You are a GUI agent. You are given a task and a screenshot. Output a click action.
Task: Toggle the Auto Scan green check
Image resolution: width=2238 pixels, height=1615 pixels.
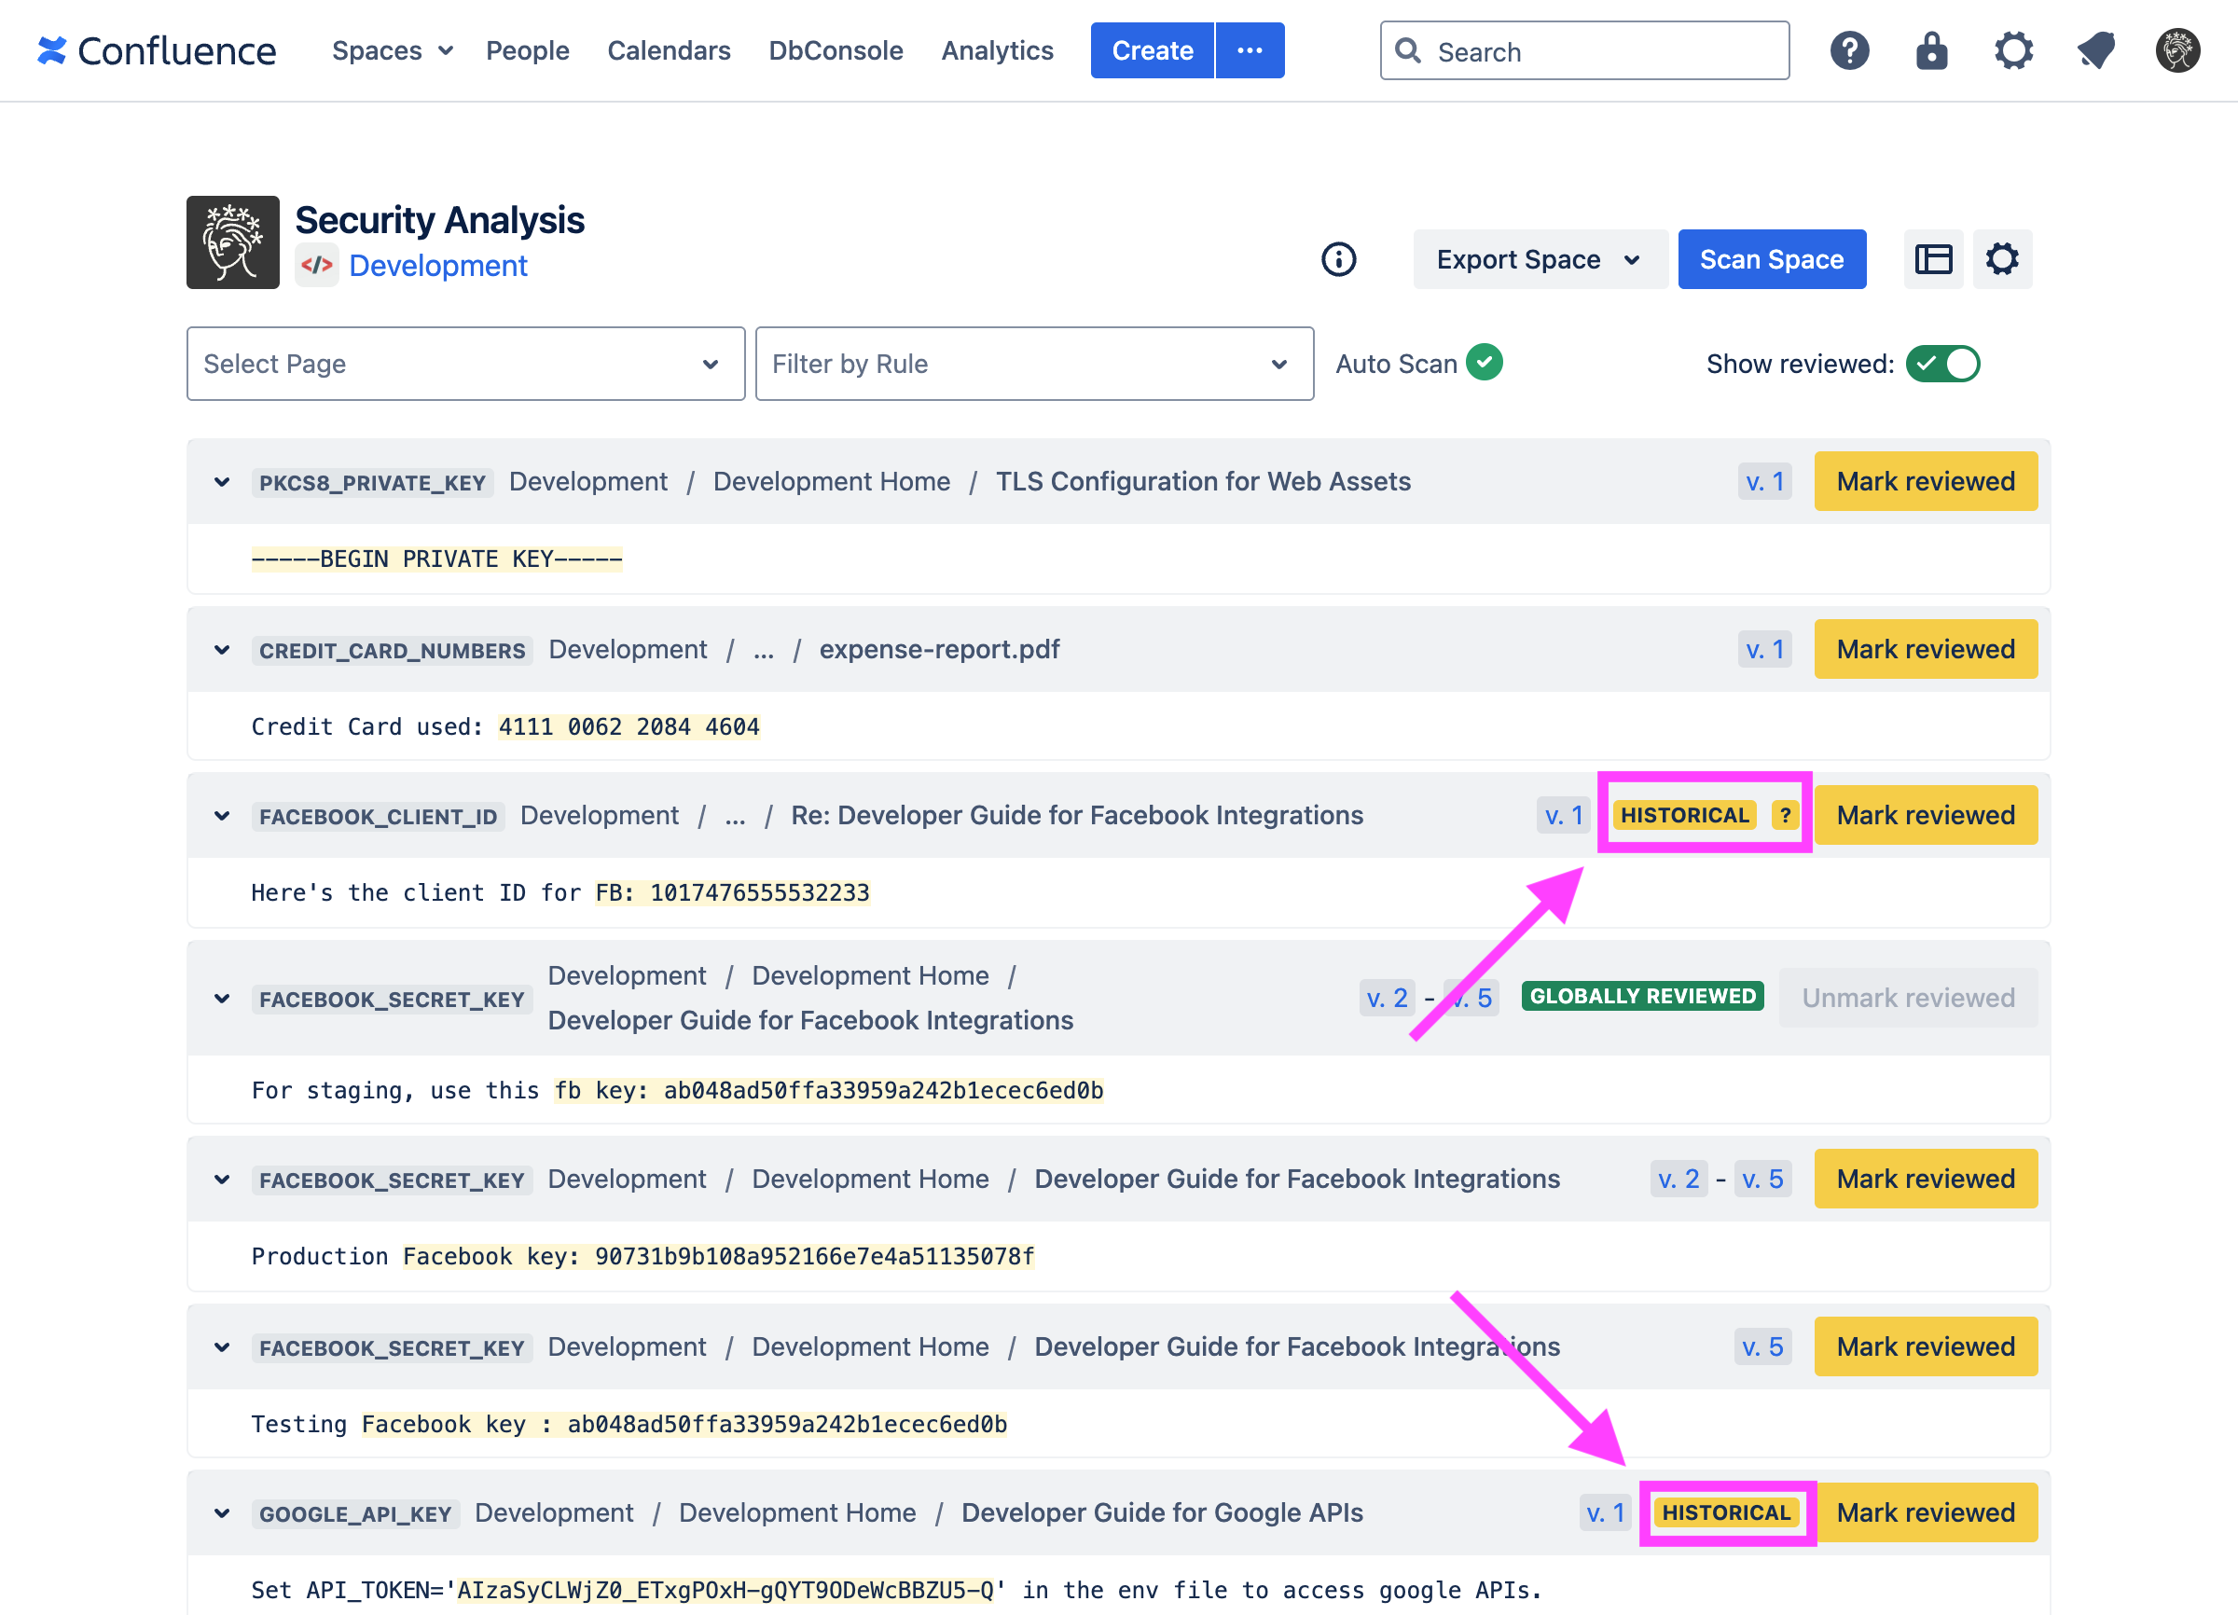click(1483, 363)
